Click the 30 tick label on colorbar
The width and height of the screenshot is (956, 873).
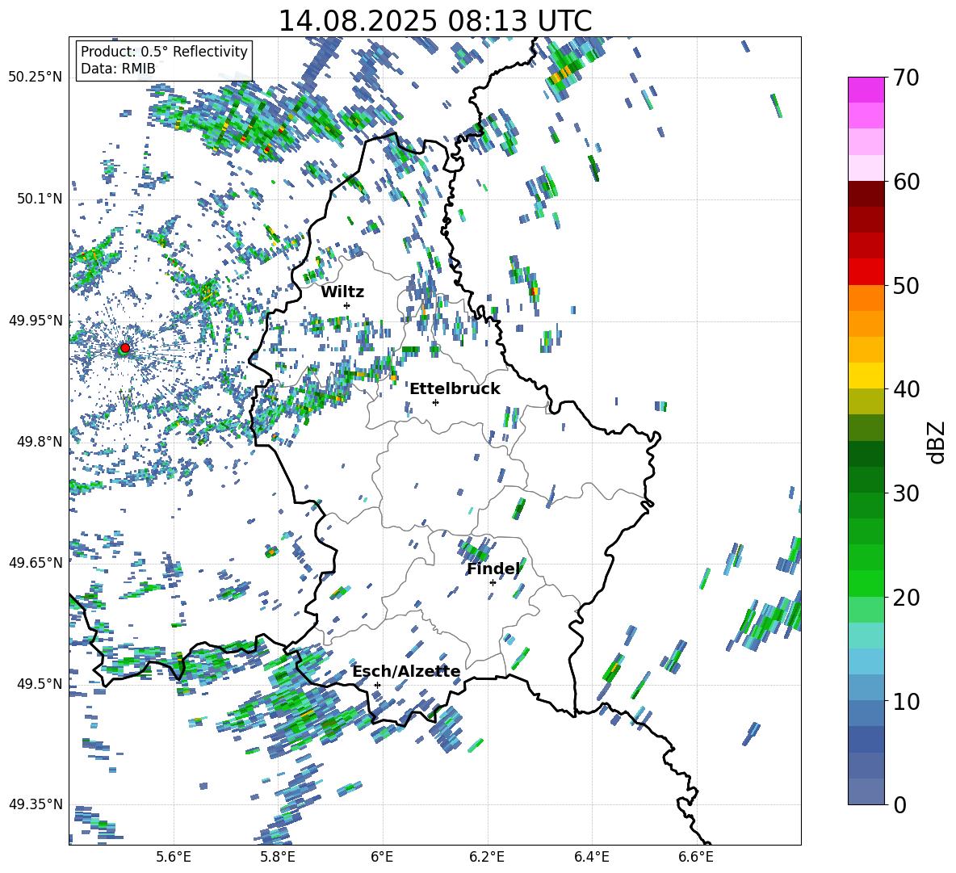[905, 493]
